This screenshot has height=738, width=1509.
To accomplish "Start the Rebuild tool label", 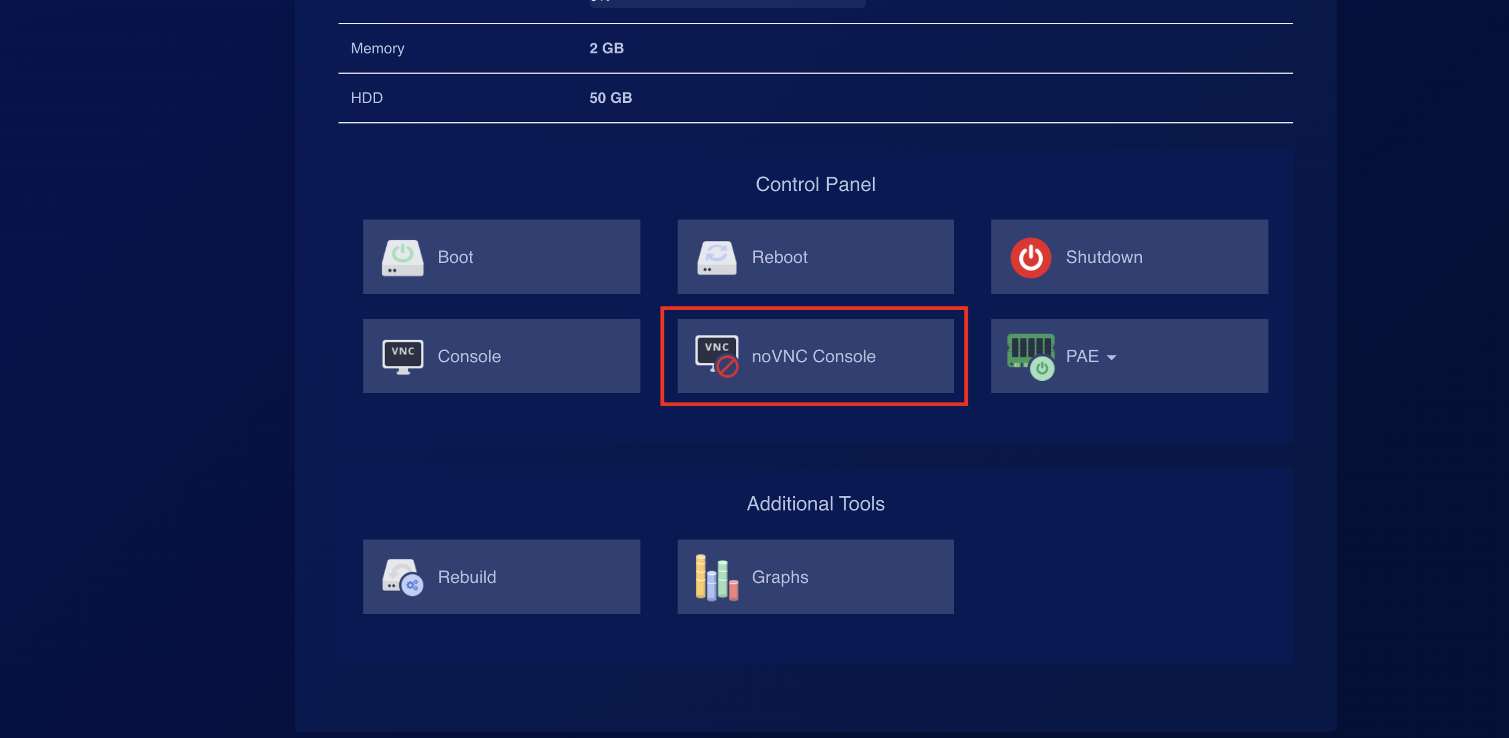I will 467,577.
